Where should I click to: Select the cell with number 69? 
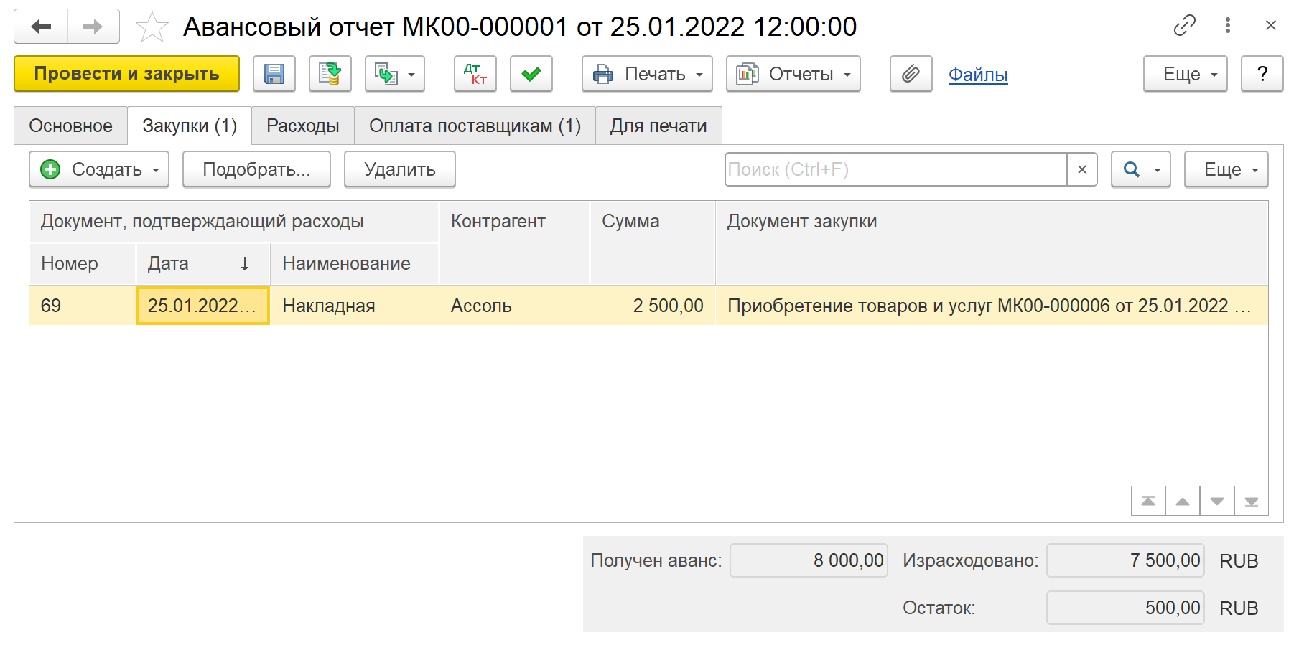tap(83, 306)
